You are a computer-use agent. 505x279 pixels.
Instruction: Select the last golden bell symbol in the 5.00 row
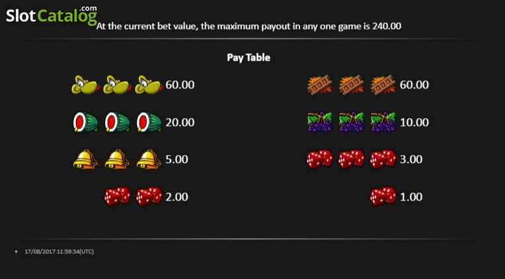pyautogui.click(x=149, y=159)
